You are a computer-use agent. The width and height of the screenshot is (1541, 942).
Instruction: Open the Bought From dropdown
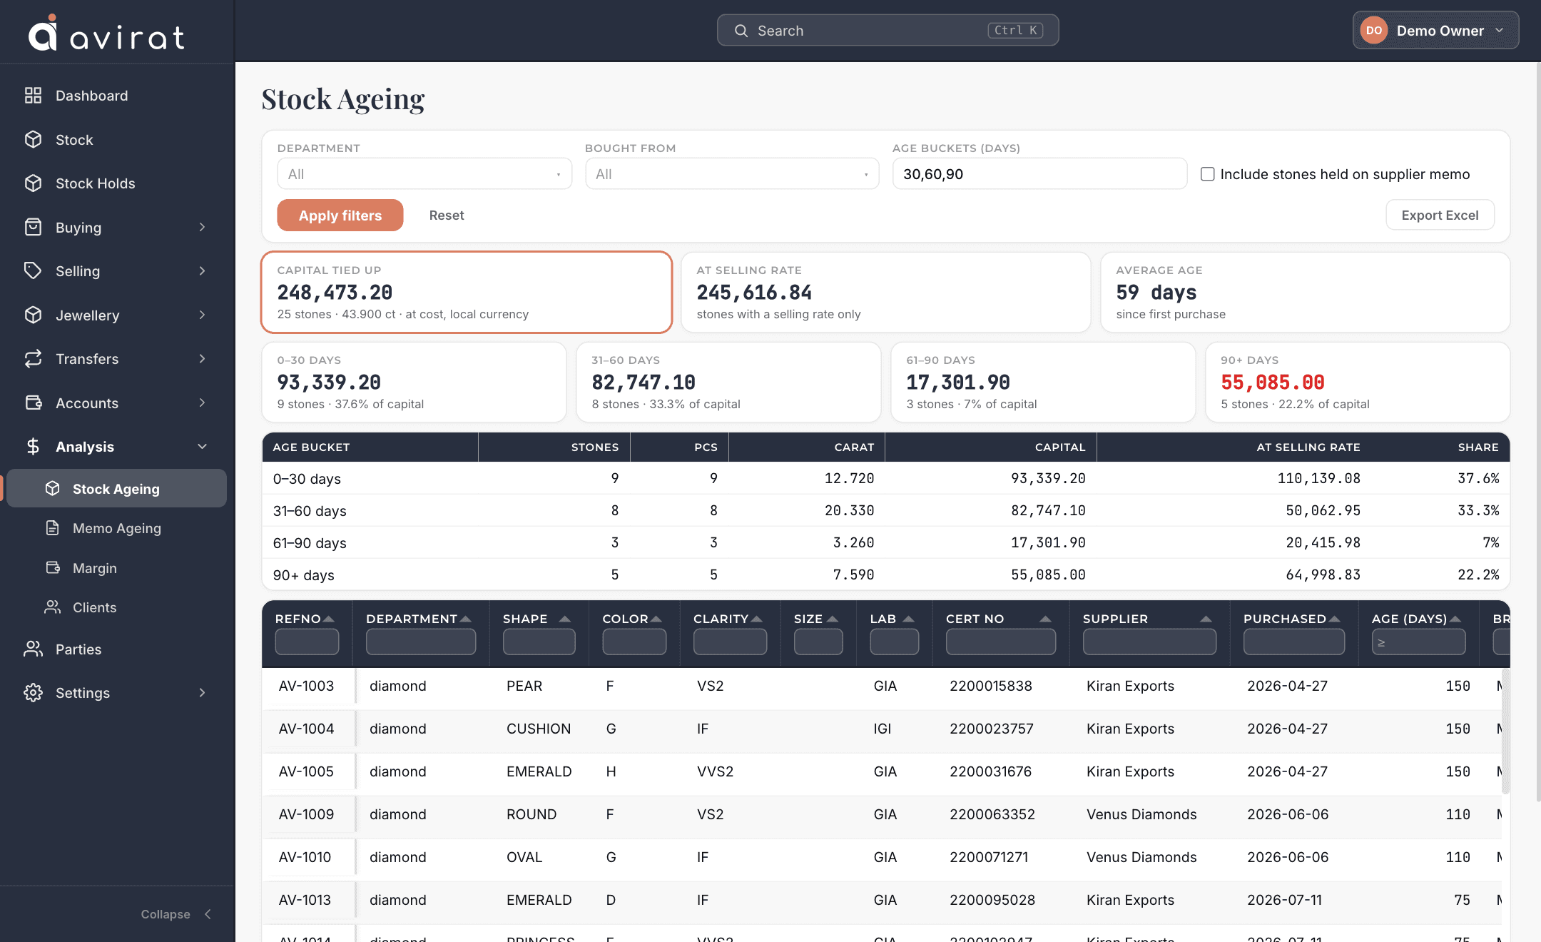732,174
